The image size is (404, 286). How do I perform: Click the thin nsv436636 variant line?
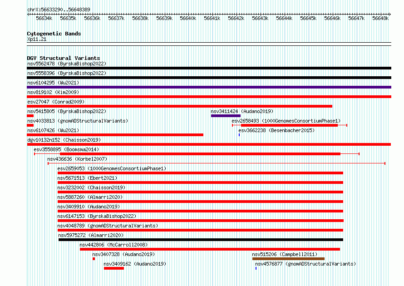[x=217, y=163]
